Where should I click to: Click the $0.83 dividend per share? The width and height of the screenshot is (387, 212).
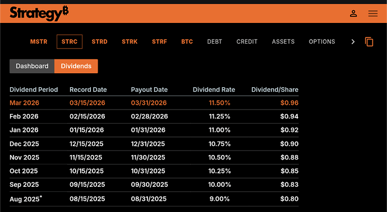tap(289, 185)
